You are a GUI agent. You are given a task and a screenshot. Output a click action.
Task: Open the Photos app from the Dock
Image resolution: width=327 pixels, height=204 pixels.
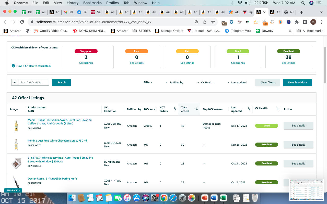click(x=191, y=198)
